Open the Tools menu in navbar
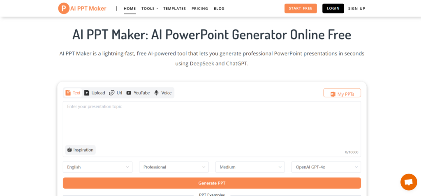 click(149, 9)
